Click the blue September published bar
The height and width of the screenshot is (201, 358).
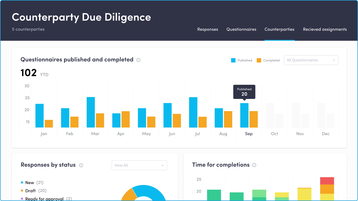(x=244, y=115)
